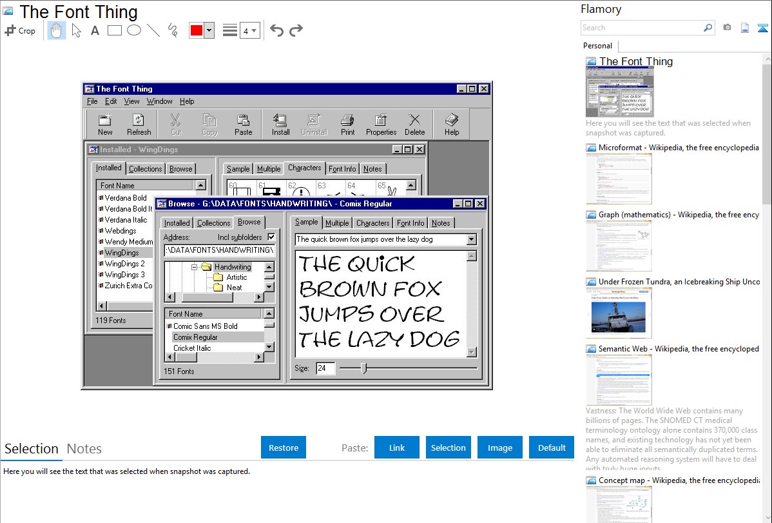This screenshot has height=523, width=772.
Task: Click the line thickness icon
Action: pos(229,30)
